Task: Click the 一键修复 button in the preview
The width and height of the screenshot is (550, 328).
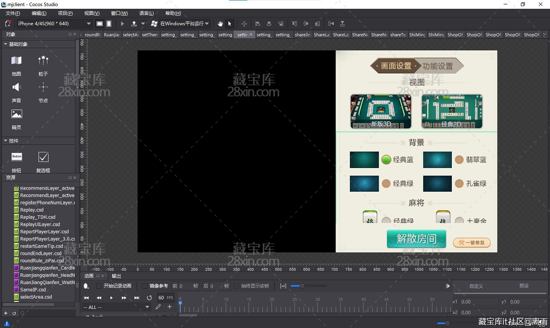Action: coord(471,242)
